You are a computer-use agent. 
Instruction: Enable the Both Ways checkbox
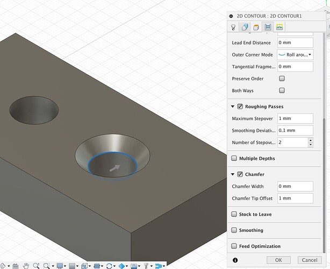coord(282,90)
